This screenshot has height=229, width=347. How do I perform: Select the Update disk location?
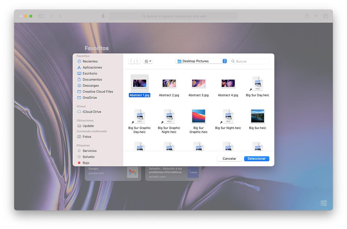[85, 126]
